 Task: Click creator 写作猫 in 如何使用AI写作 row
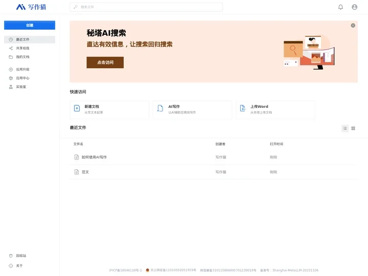(221, 157)
